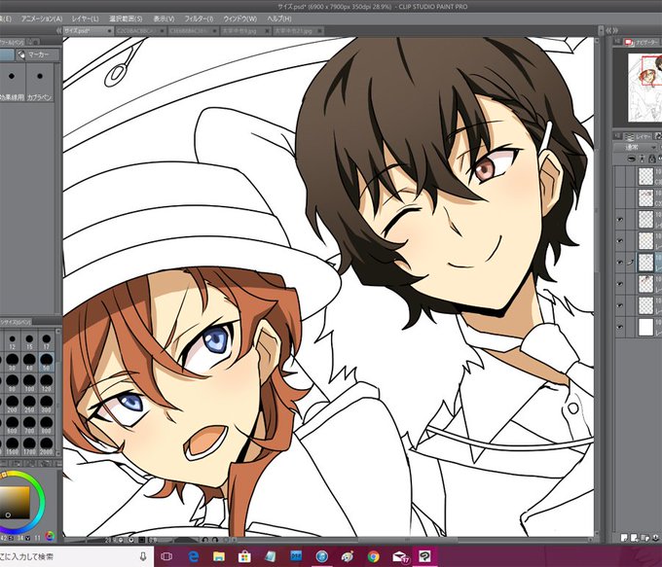Click the reference layer icon

click(643, 159)
